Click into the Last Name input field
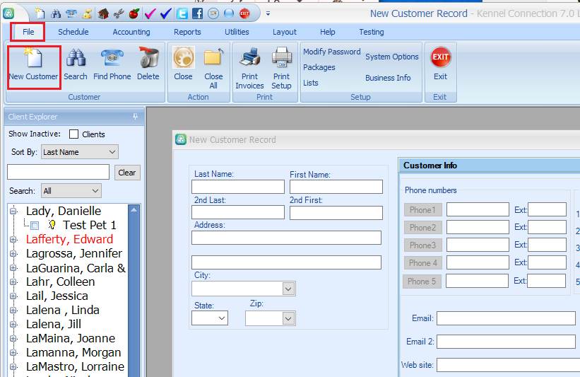The height and width of the screenshot is (377, 580). [x=237, y=187]
